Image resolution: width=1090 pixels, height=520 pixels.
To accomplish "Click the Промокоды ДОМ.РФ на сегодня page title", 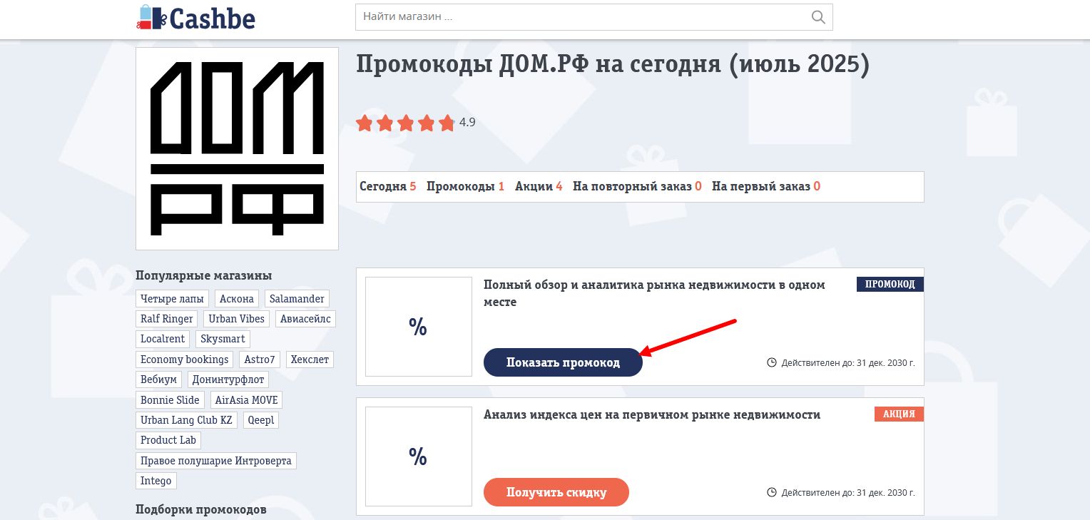I will pyautogui.click(x=613, y=65).
